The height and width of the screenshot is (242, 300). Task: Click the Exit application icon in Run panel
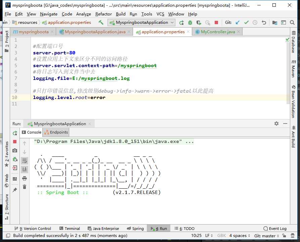(15, 168)
